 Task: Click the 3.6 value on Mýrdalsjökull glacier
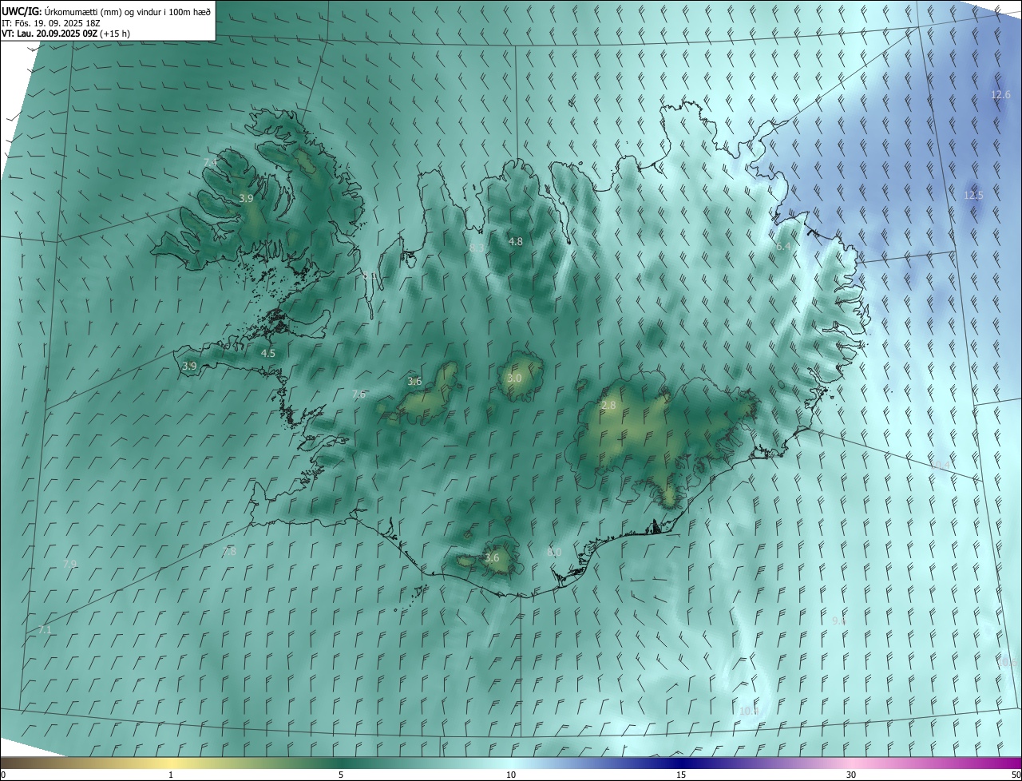click(x=492, y=557)
